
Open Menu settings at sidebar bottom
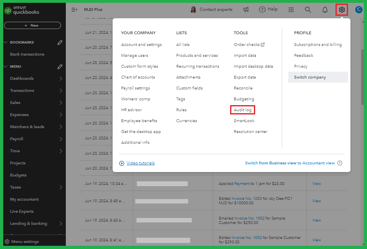point(25,241)
